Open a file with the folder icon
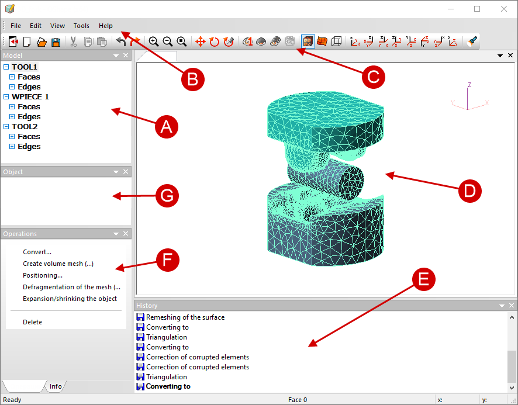The height and width of the screenshot is (405, 518). click(42, 41)
